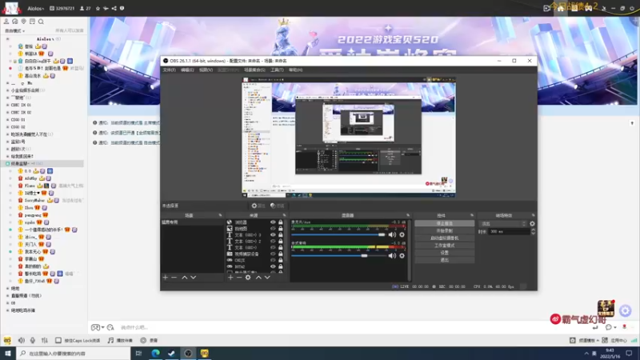640x360 pixels.
Task: Click the game controller icon beside the chat input
Action: point(95,327)
